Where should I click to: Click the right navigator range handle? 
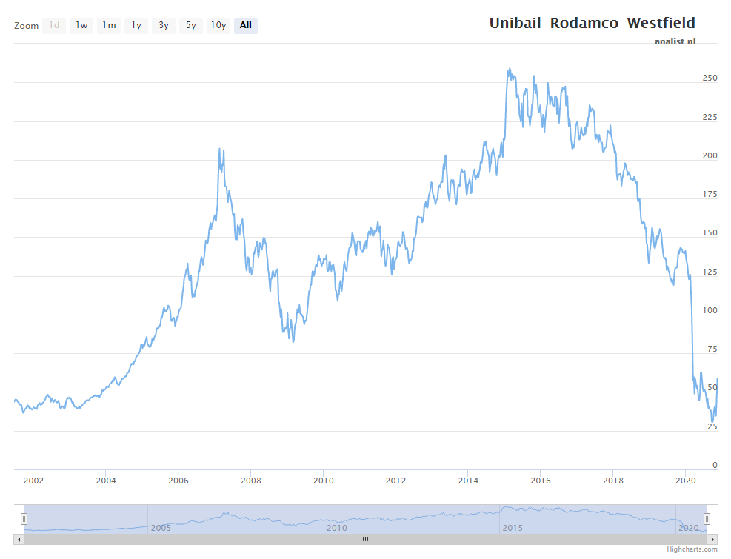click(x=707, y=518)
